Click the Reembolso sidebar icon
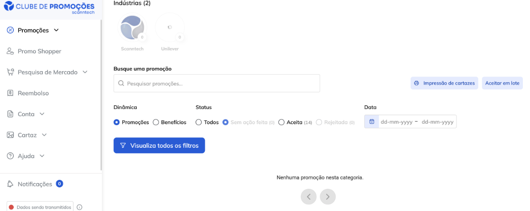This screenshot has width=530, height=211. (10, 93)
